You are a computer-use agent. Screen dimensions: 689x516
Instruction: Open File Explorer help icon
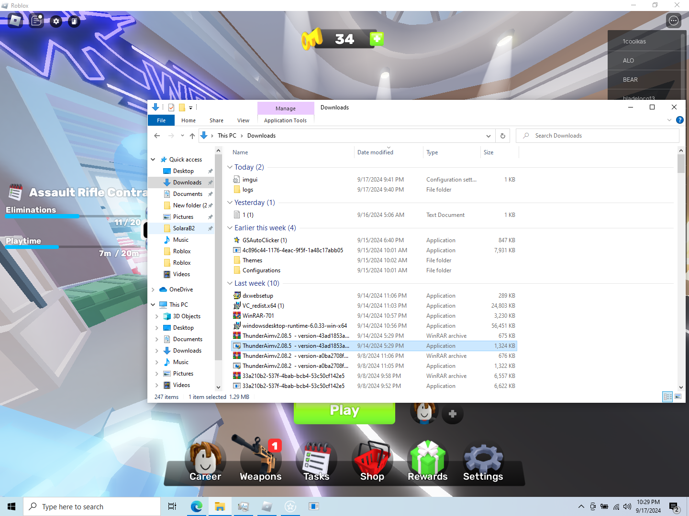click(x=679, y=120)
